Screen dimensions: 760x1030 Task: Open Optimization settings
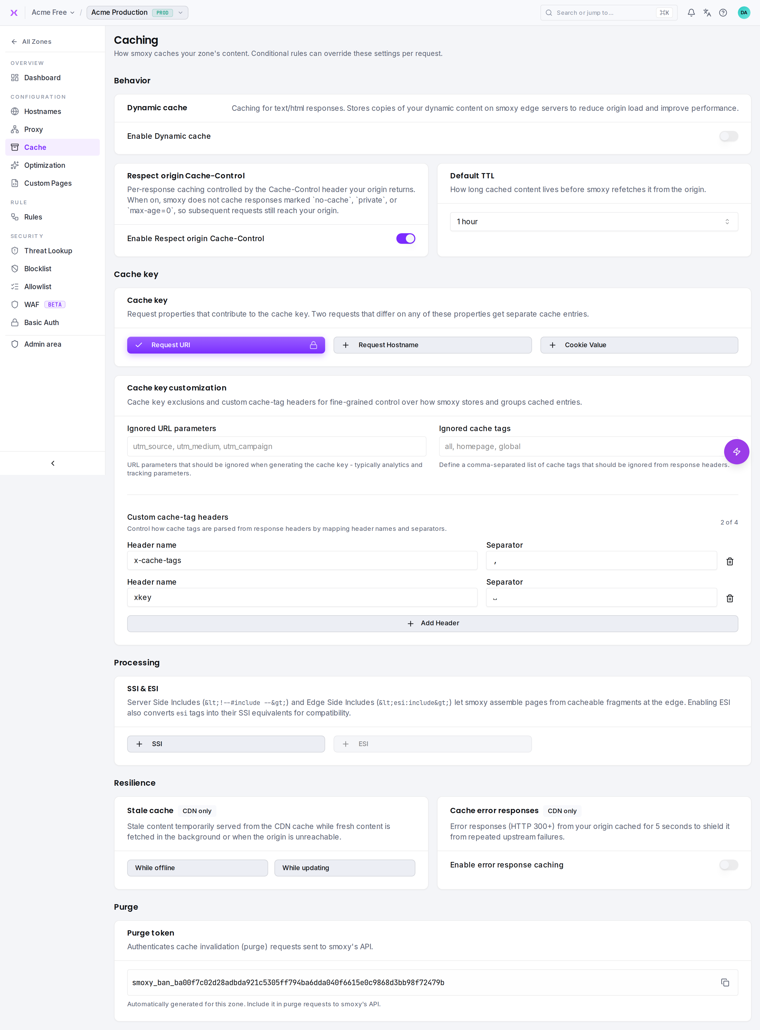point(53,165)
